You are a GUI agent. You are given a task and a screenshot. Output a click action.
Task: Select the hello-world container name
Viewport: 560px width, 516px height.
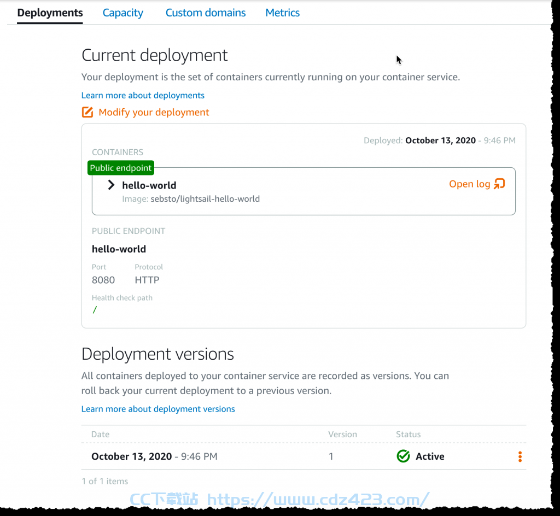149,185
